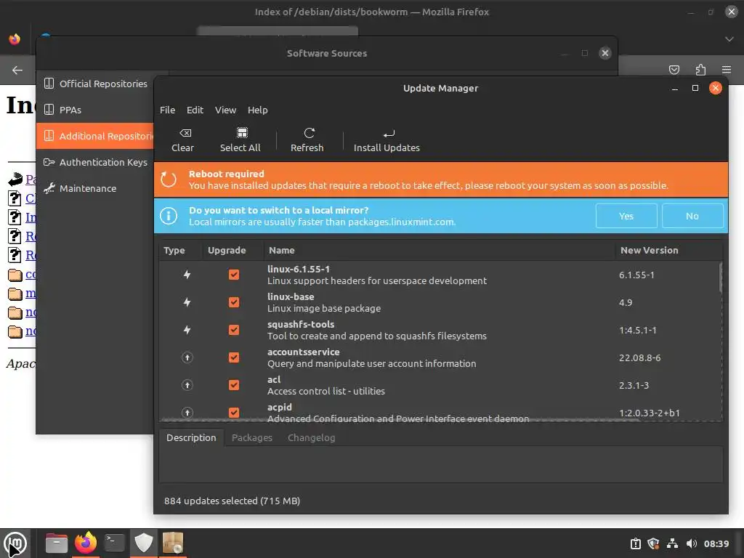Open Authentication Keys in Software Sources
The width and height of the screenshot is (744, 558).
click(95, 162)
